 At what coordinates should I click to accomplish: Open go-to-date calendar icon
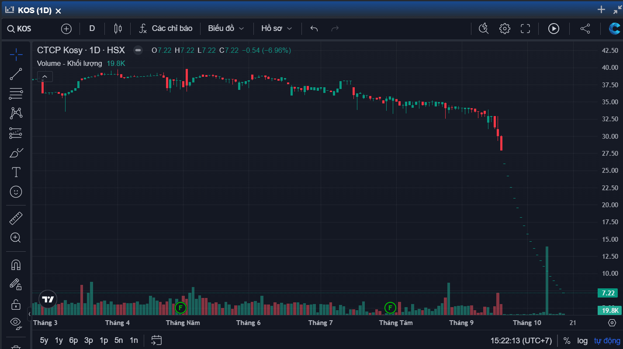(156, 340)
